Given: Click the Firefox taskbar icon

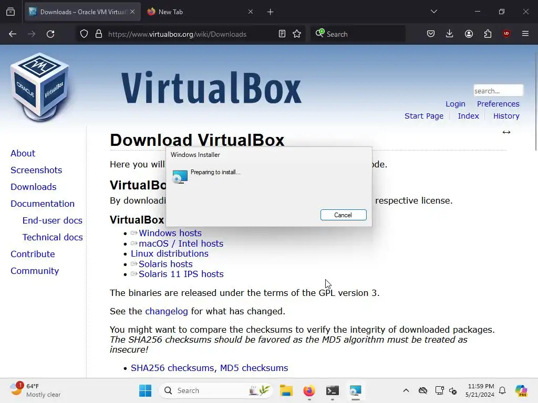Looking at the screenshot, I should (309, 390).
